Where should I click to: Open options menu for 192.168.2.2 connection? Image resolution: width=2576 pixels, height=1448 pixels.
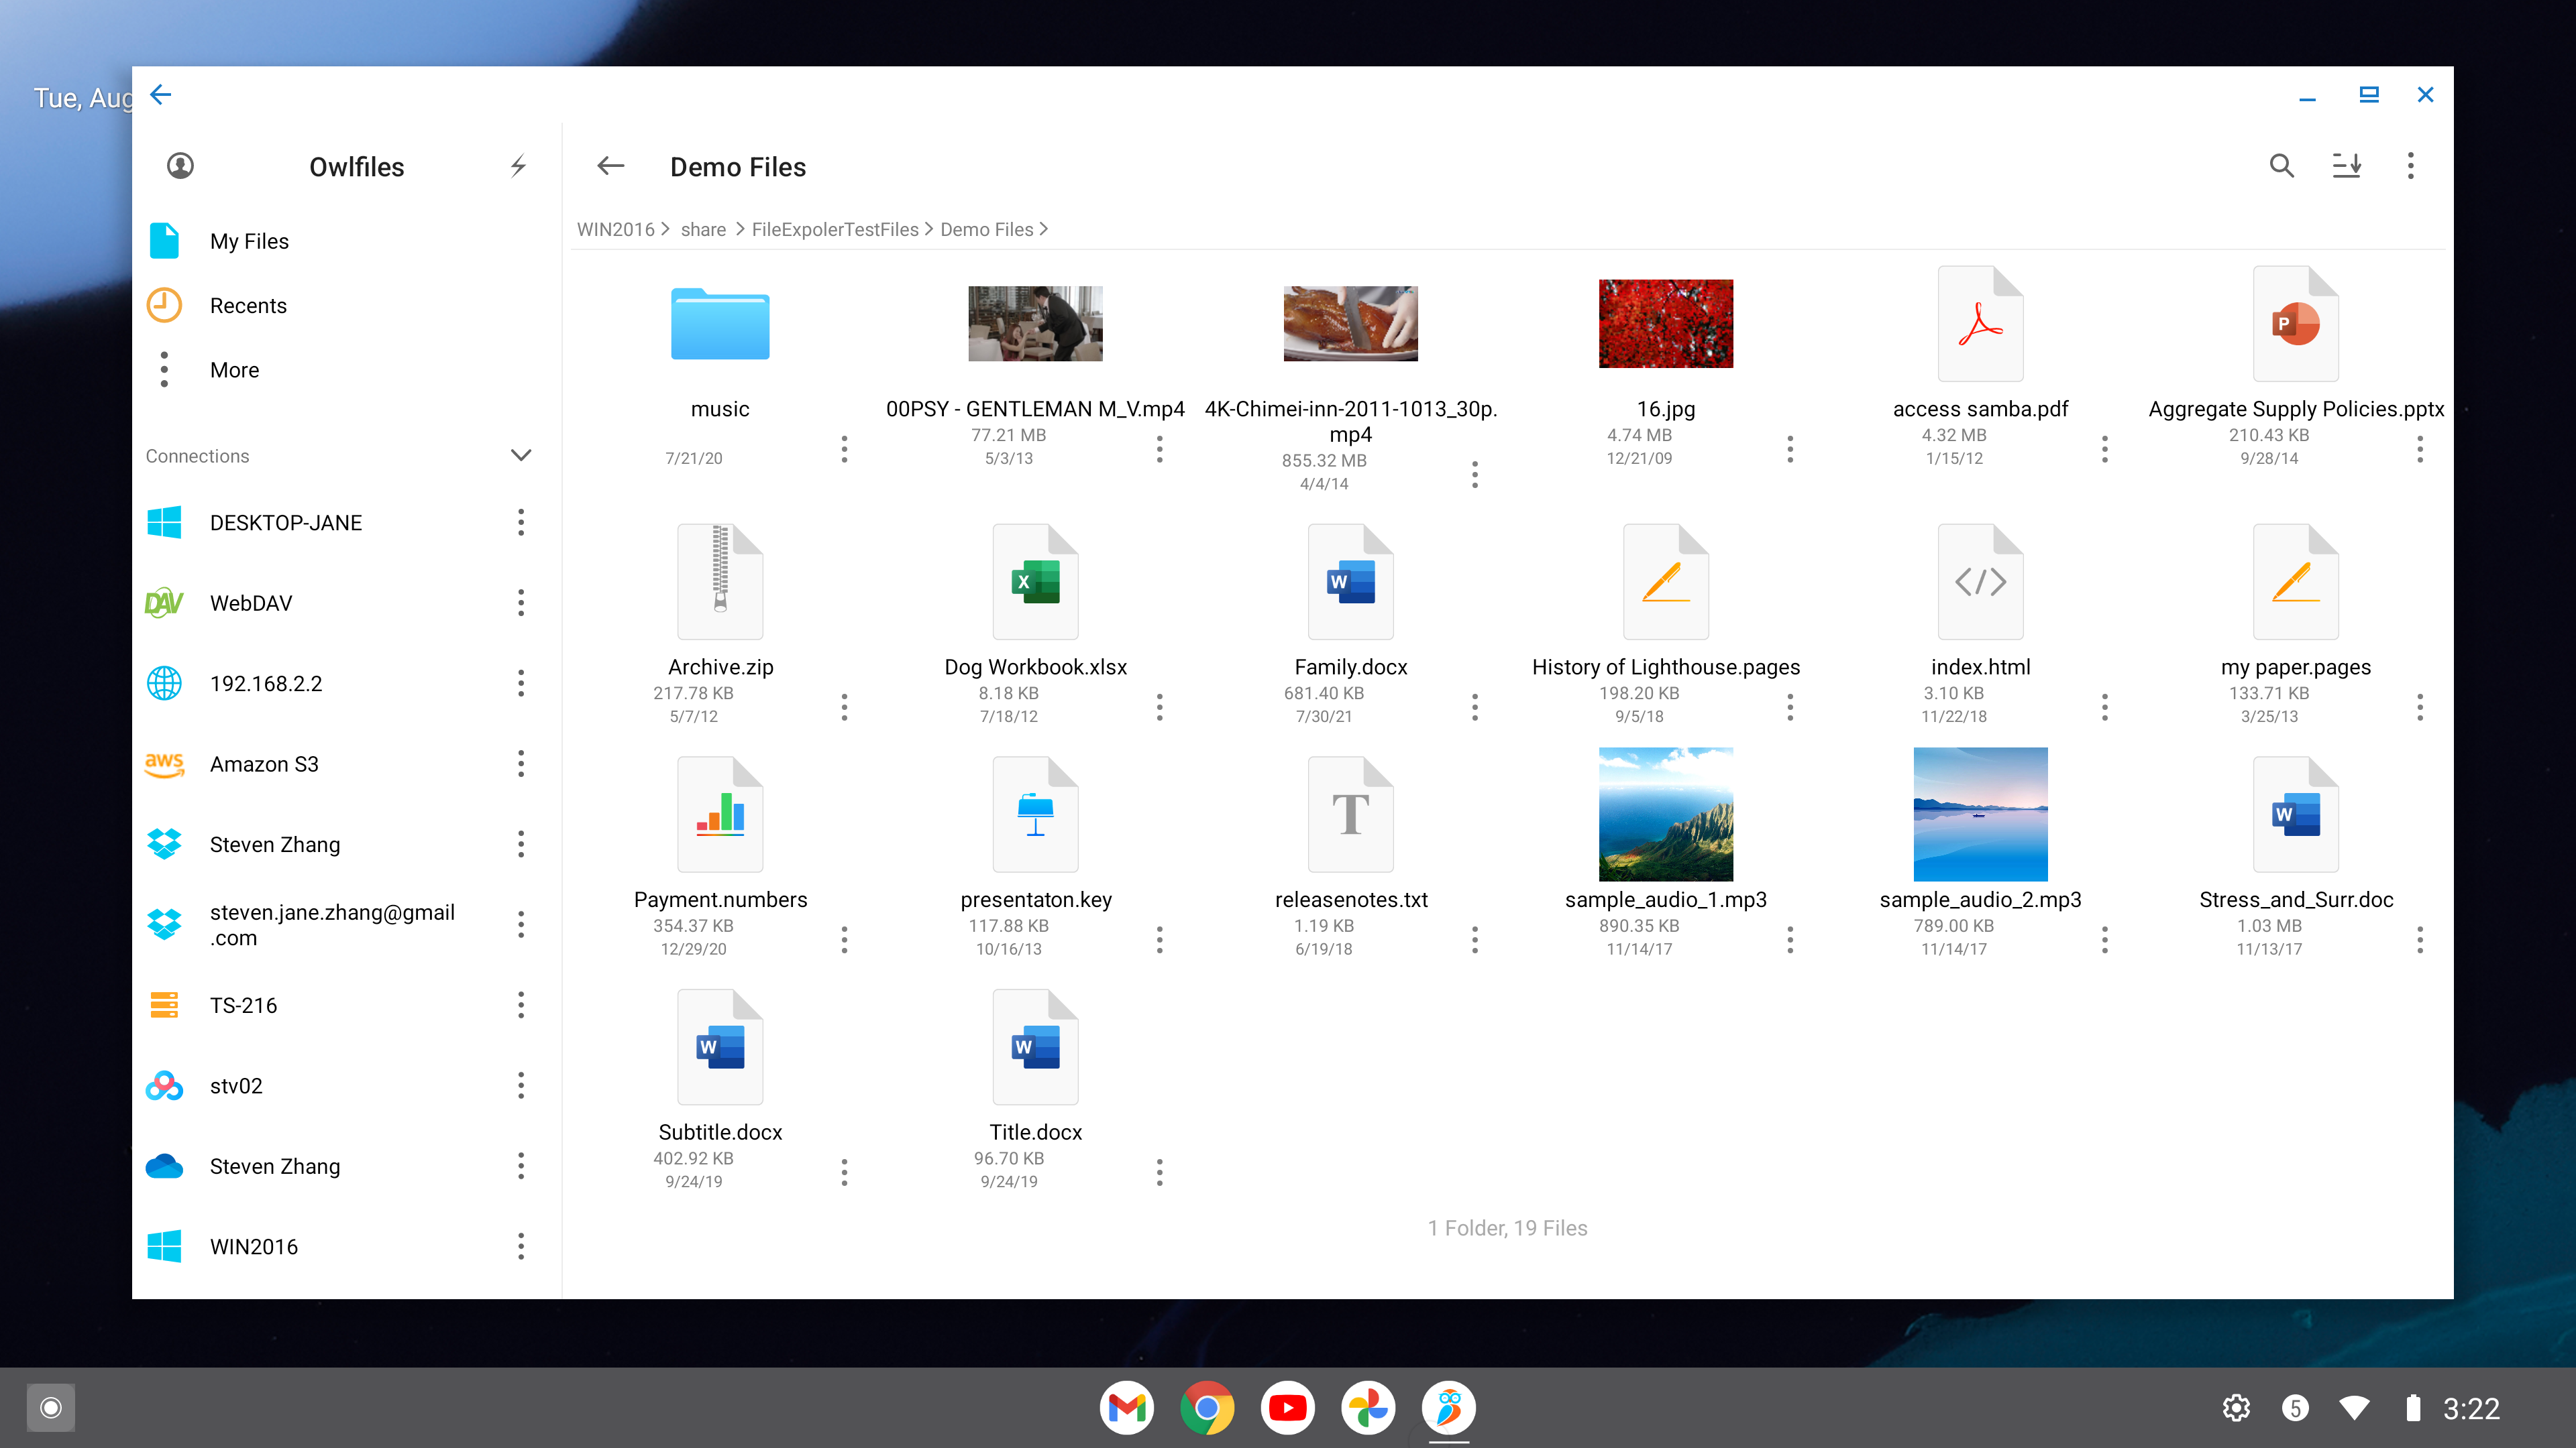pyautogui.click(x=520, y=684)
